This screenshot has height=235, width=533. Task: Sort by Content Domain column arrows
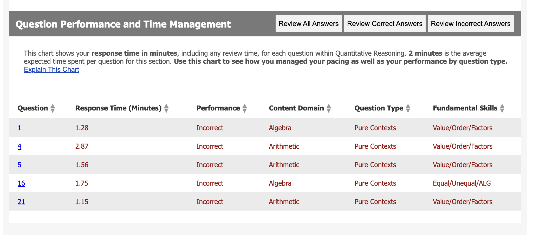[329, 108]
